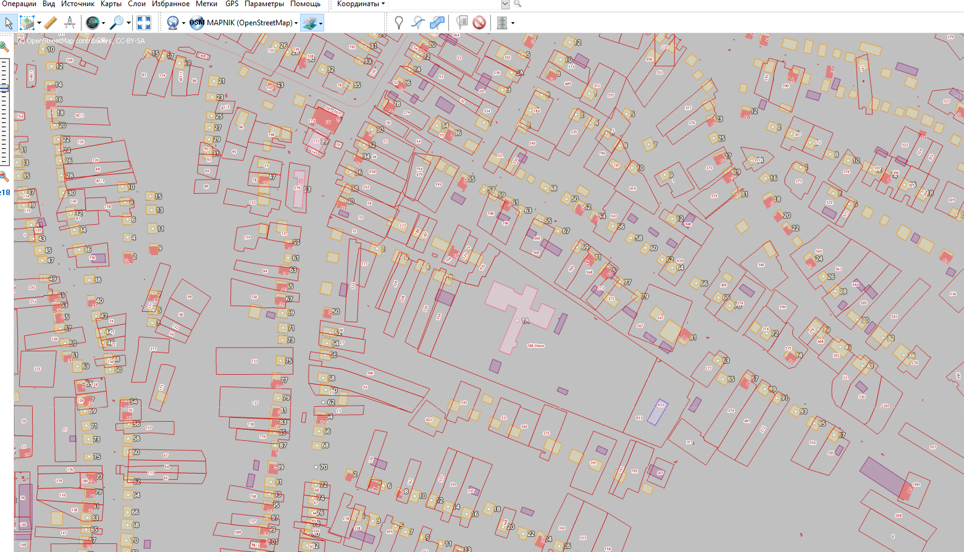Toggle the overlay layers button
This screenshot has height=552, width=964.
[309, 23]
